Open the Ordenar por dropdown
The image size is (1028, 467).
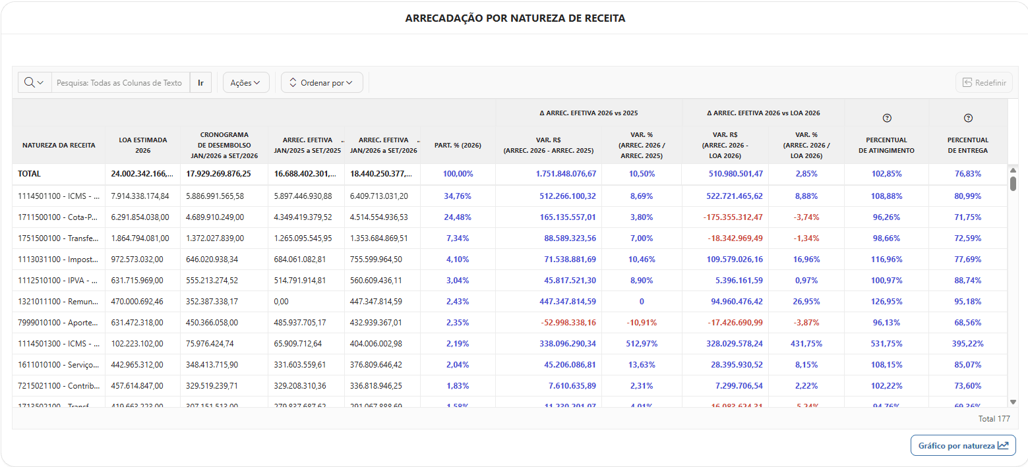point(322,82)
